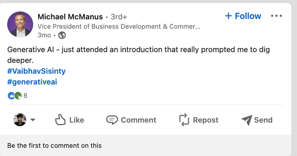The image size is (297, 156).
Task: Click the plus icon beside Follow
Action: 228,16
